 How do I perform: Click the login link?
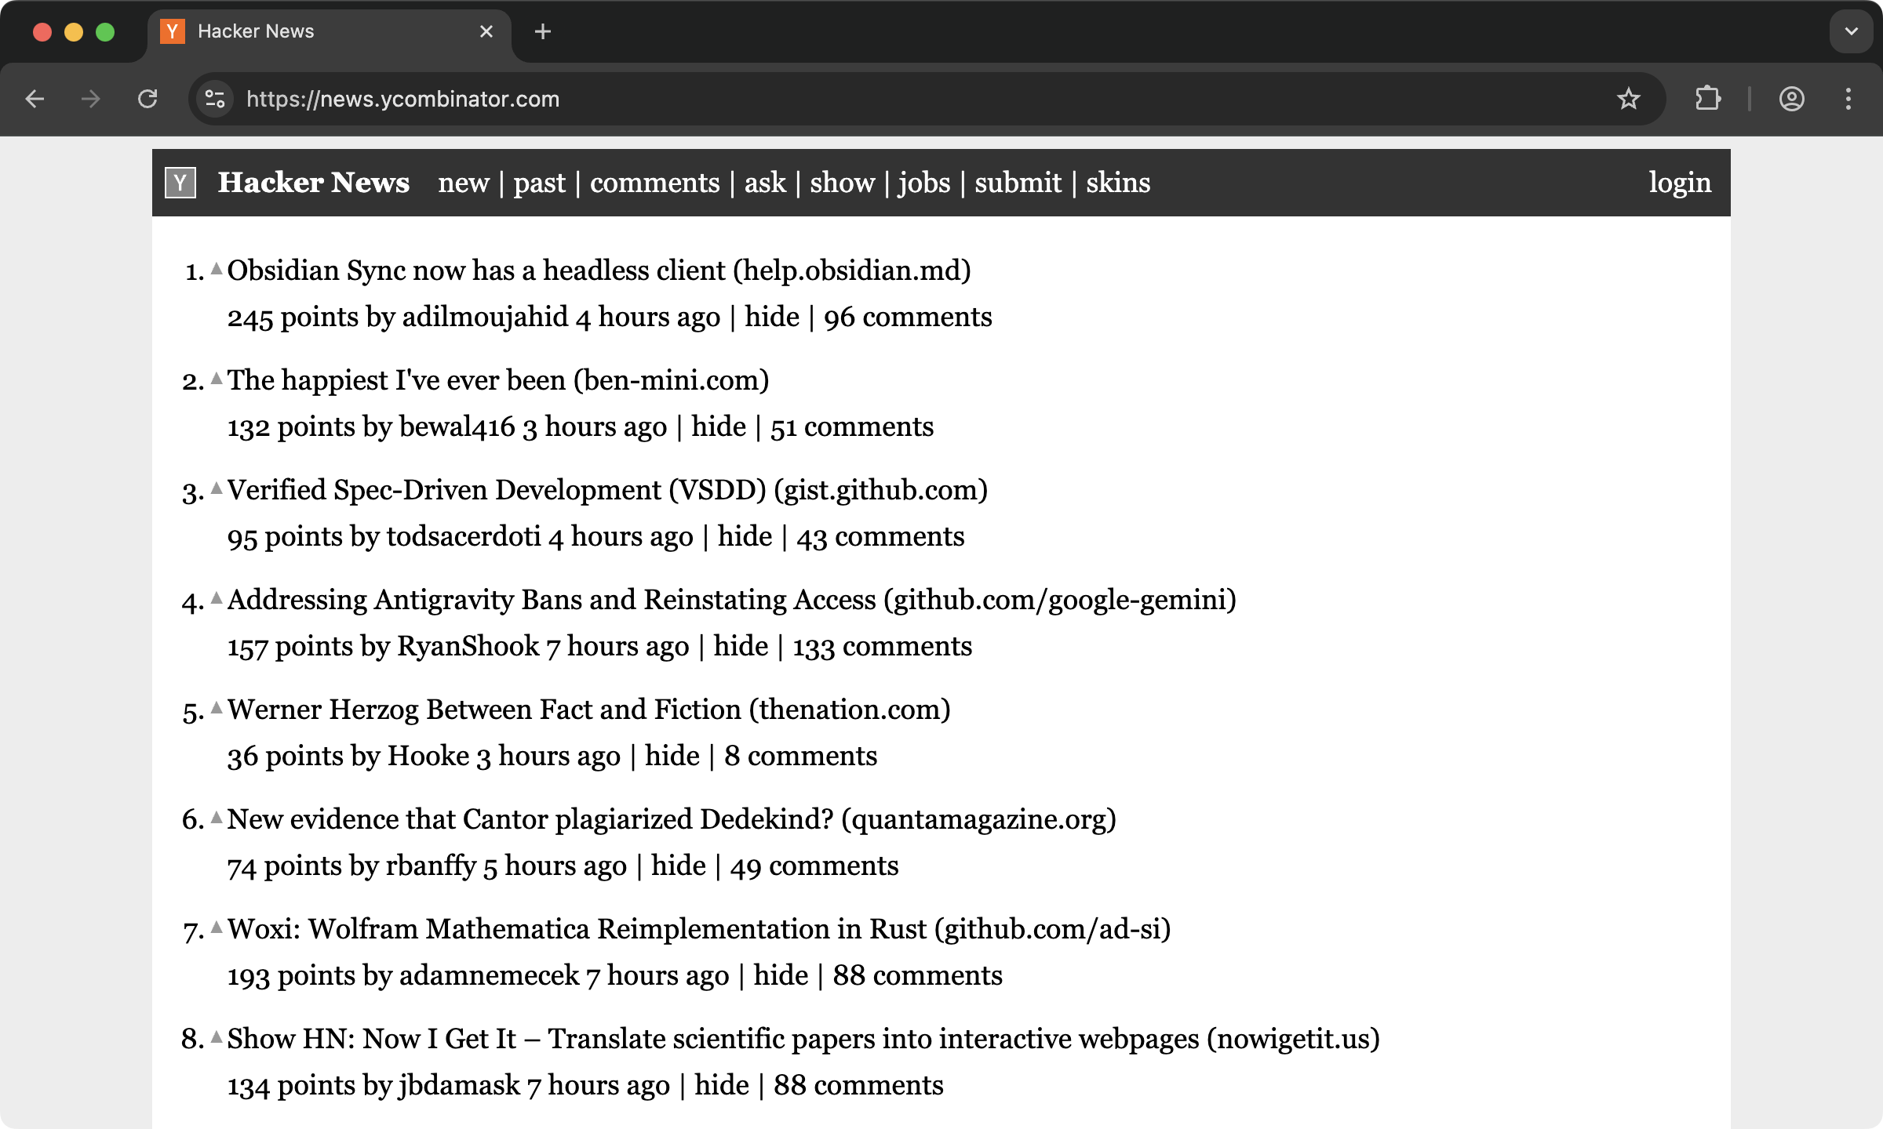point(1680,183)
